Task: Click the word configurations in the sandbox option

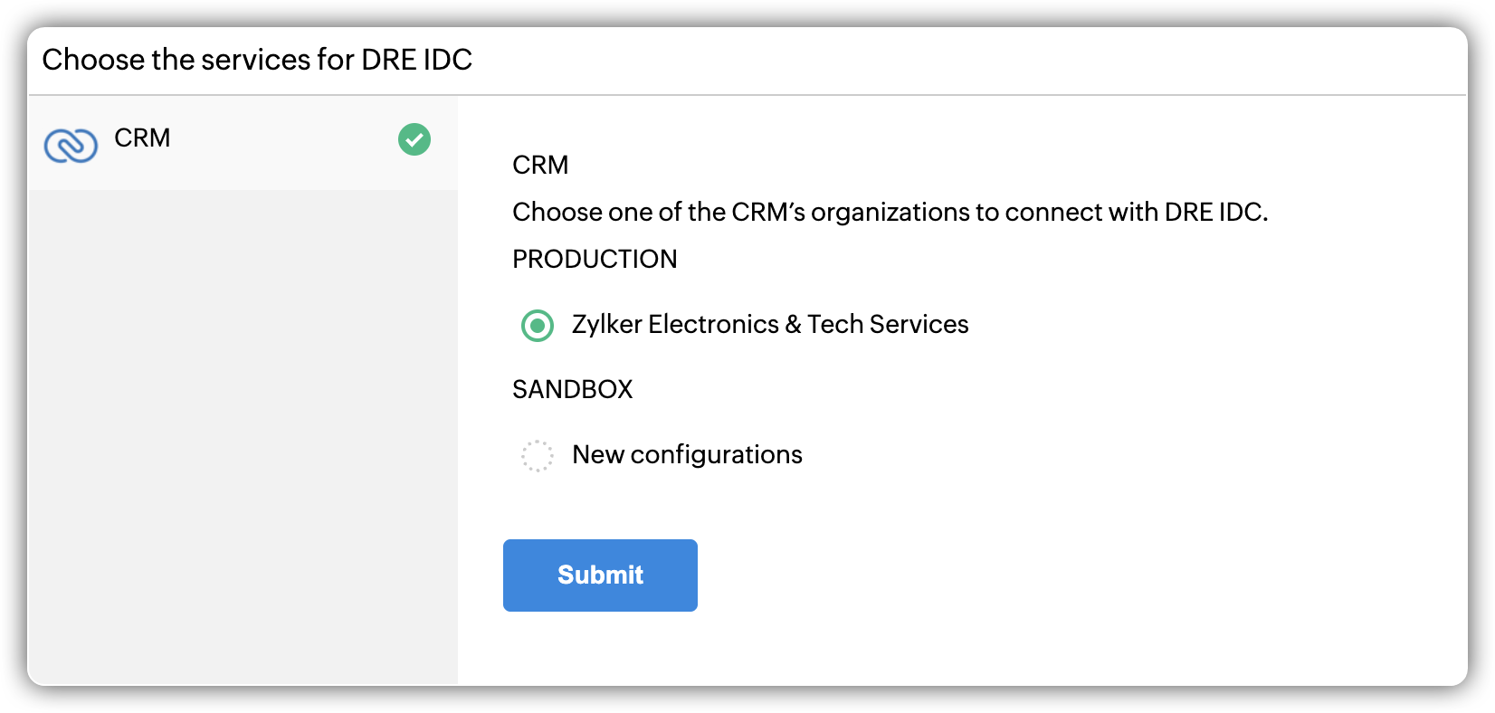Action: tap(716, 455)
